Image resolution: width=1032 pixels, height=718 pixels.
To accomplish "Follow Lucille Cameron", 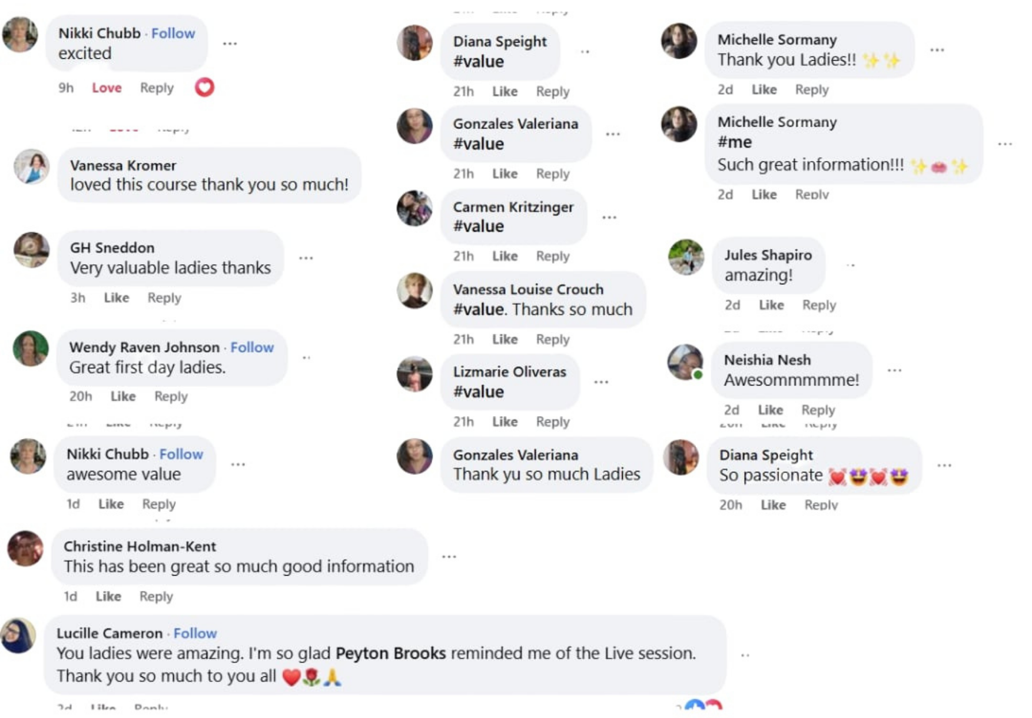I will coord(195,633).
